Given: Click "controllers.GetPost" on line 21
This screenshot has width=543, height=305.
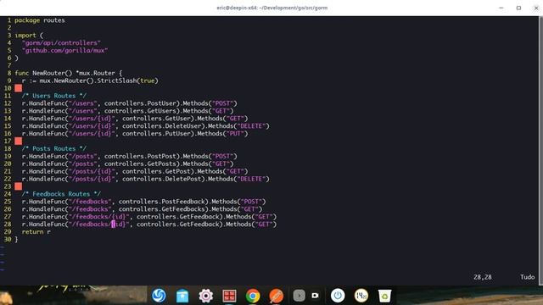Looking at the screenshot, I should (156, 171).
